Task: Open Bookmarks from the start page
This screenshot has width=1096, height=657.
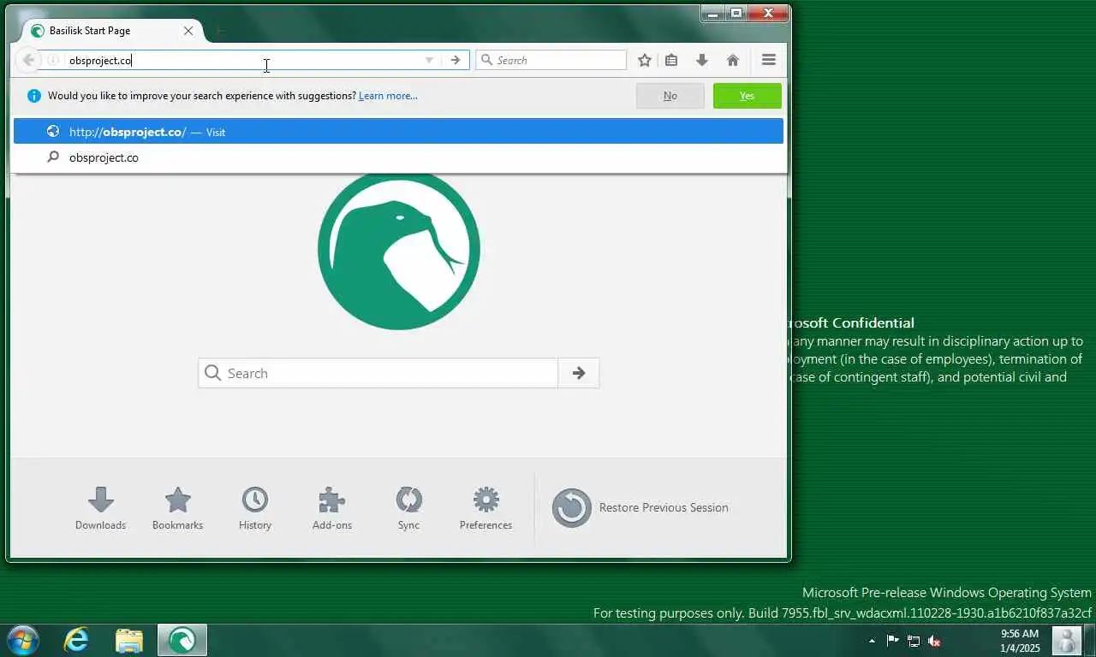Action: [x=178, y=508]
